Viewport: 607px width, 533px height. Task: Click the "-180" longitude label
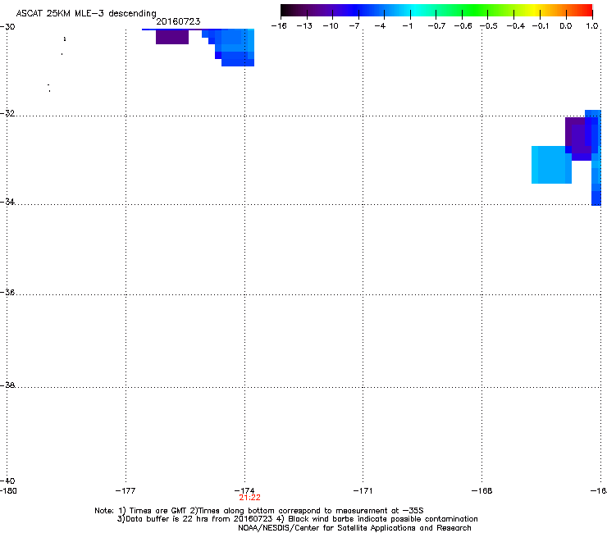(x=8, y=491)
